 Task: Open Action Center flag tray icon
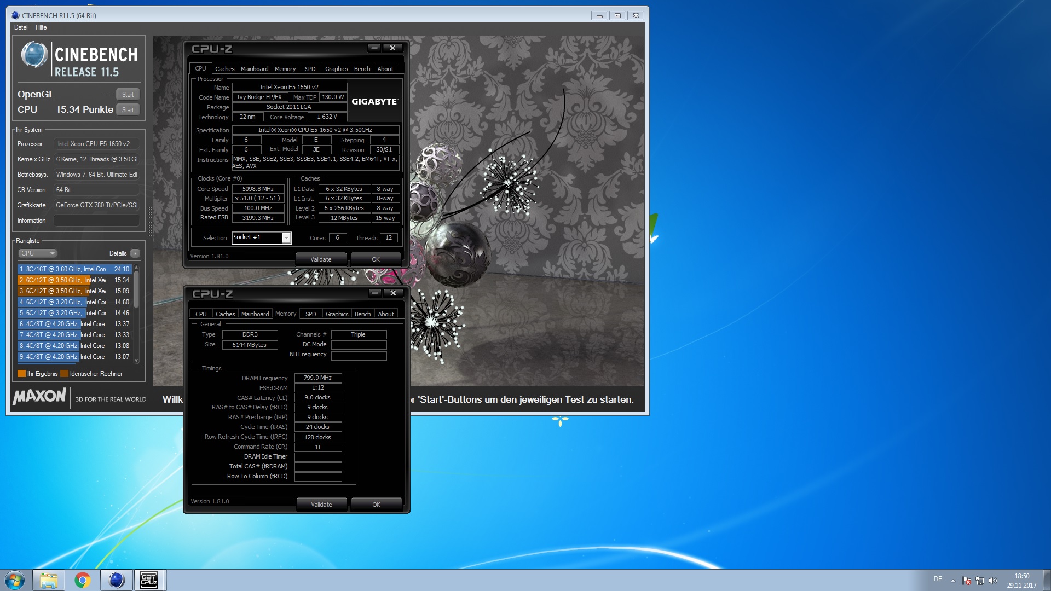(x=967, y=581)
